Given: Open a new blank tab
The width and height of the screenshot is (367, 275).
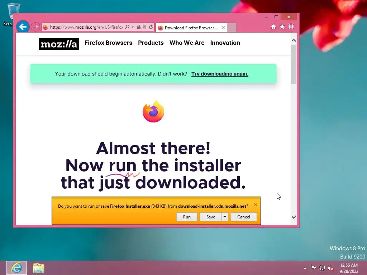Looking at the screenshot, I should (232, 28).
